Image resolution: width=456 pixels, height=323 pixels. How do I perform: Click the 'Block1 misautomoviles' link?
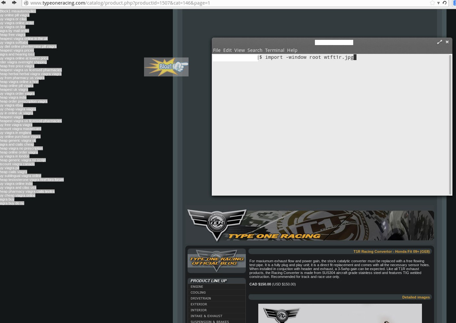tap(18, 11)
